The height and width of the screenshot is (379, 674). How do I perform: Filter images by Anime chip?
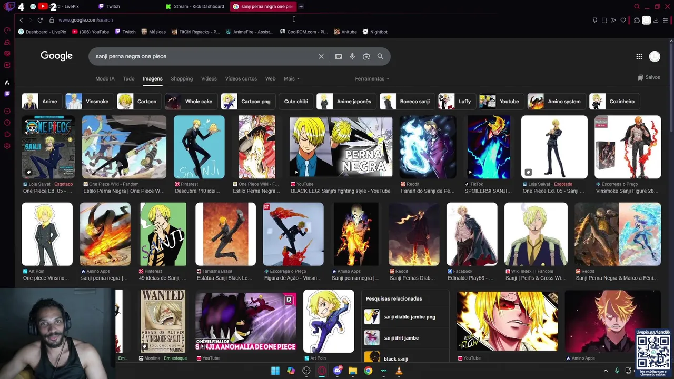pos(42,101)
